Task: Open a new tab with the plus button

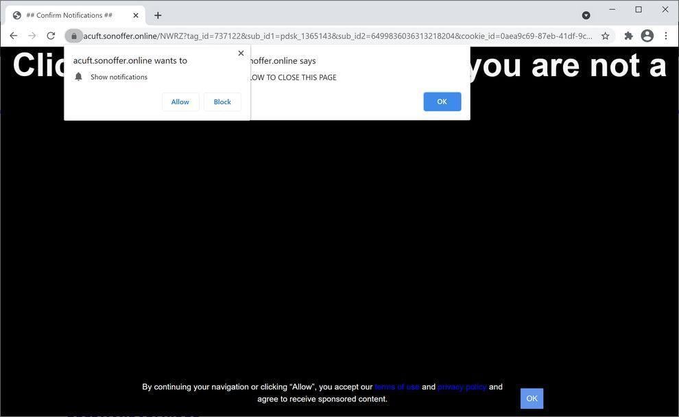Action: (x=158, y=14)
